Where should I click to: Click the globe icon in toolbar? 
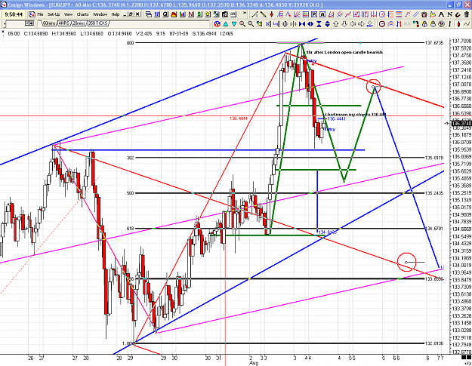coord(441,23)
